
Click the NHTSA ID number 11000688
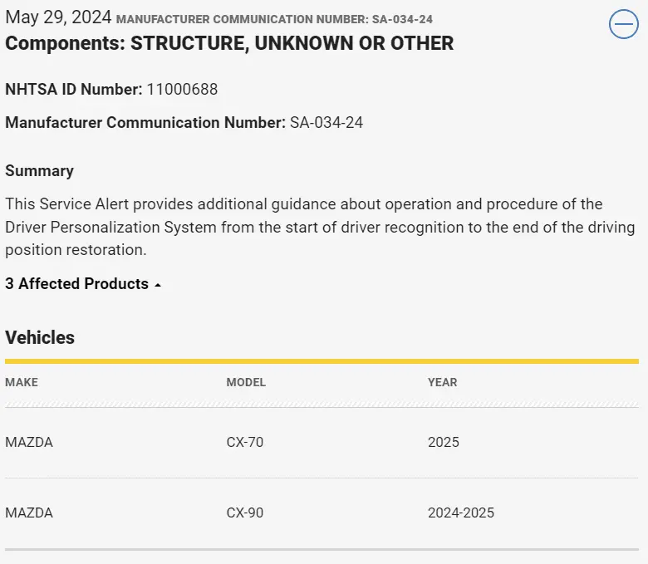pos(182,89)
